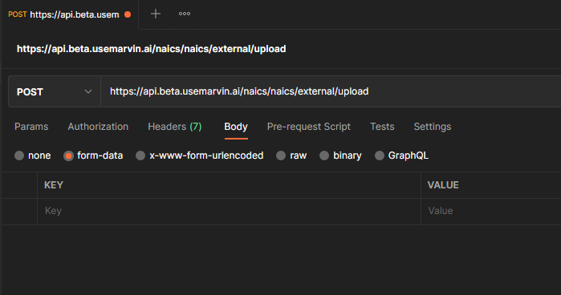Select the none body type radio
Screen dimensions: 561x295
(19, 156)
